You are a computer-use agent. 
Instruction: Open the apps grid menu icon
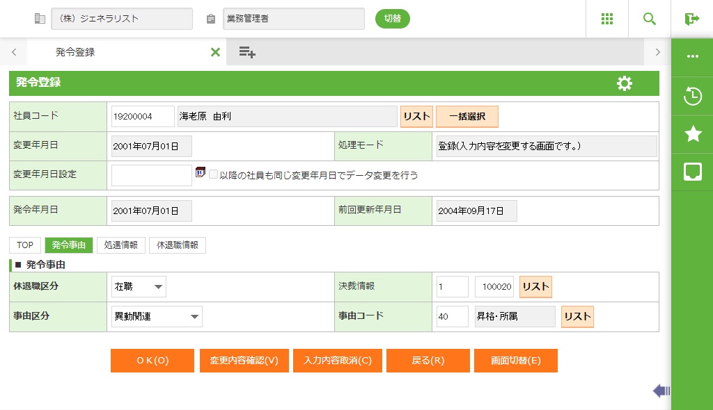click(x=607, y=19)
